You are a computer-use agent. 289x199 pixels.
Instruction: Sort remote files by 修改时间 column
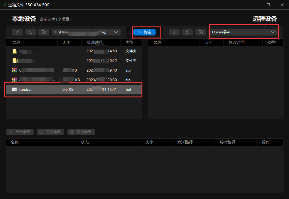click(236, 42)
